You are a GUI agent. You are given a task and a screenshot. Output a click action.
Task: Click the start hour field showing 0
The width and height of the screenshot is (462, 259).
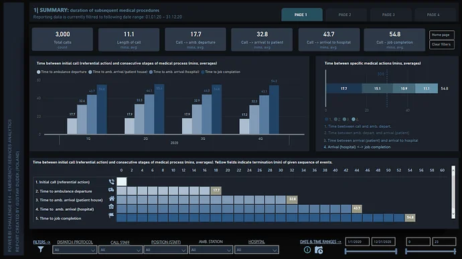418,242
